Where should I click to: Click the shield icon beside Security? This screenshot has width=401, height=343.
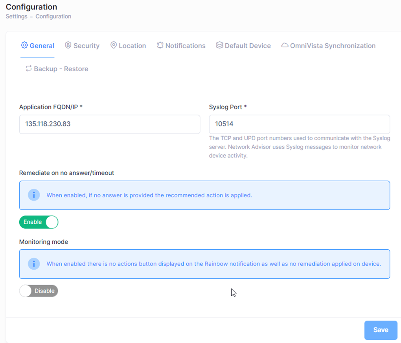68,45
